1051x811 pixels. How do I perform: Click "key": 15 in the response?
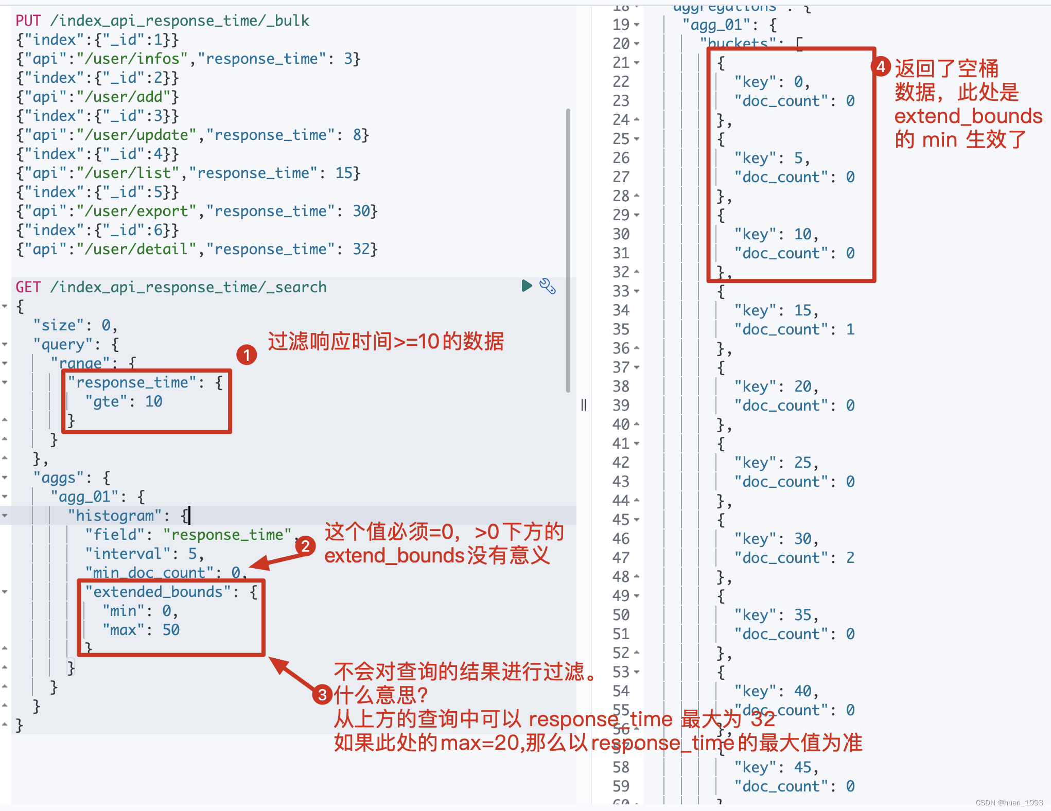pos(776,310)
